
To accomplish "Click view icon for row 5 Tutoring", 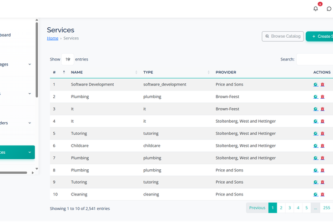I will (x=316, y=133).
